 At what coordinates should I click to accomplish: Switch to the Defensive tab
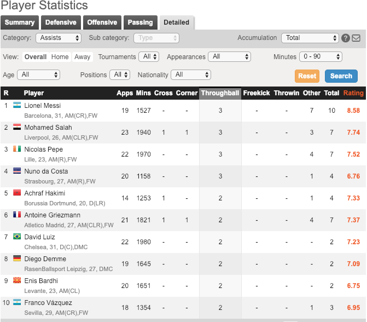tap(61, 22)
